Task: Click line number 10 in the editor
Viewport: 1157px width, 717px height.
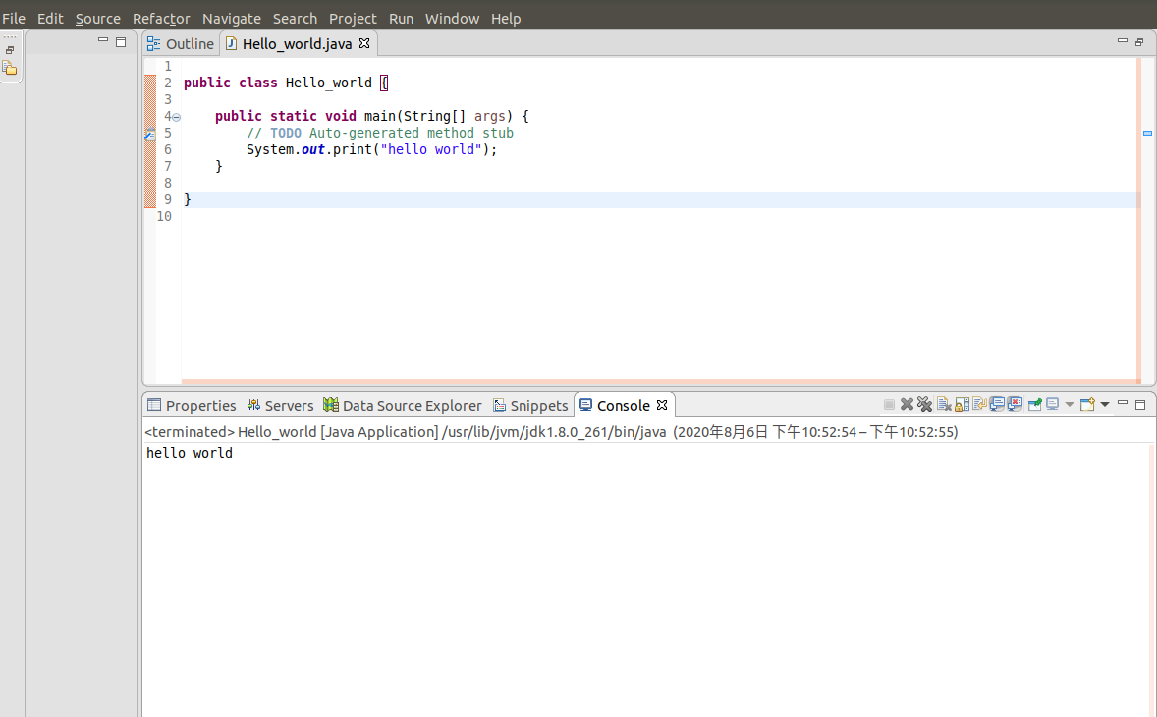Action: coord(164,217)
